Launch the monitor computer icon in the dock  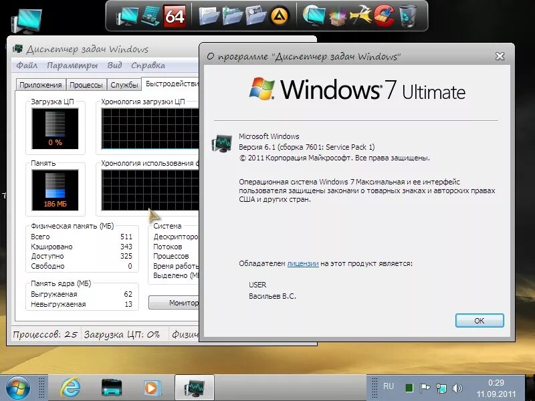click(127, 16)
